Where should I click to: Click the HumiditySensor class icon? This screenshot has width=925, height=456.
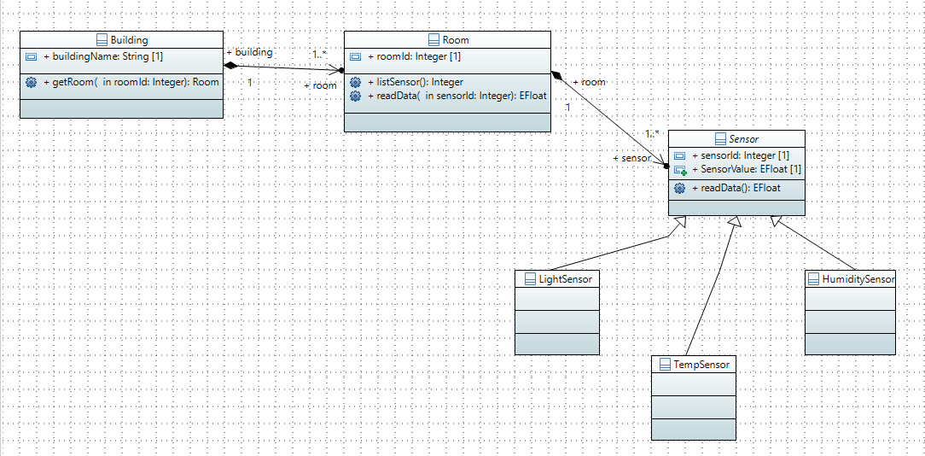click(x=813, y=279)
